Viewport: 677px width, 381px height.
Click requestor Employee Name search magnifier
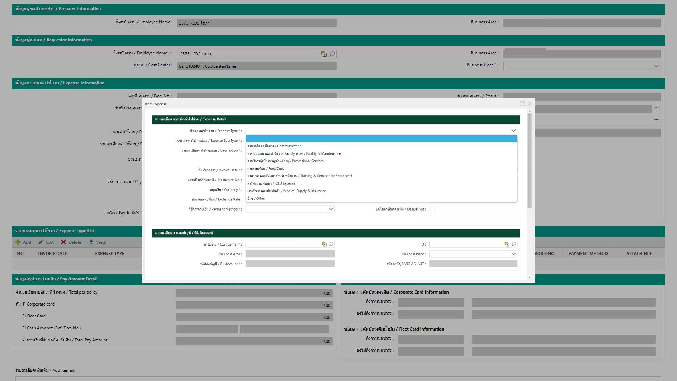coord(332,54)
